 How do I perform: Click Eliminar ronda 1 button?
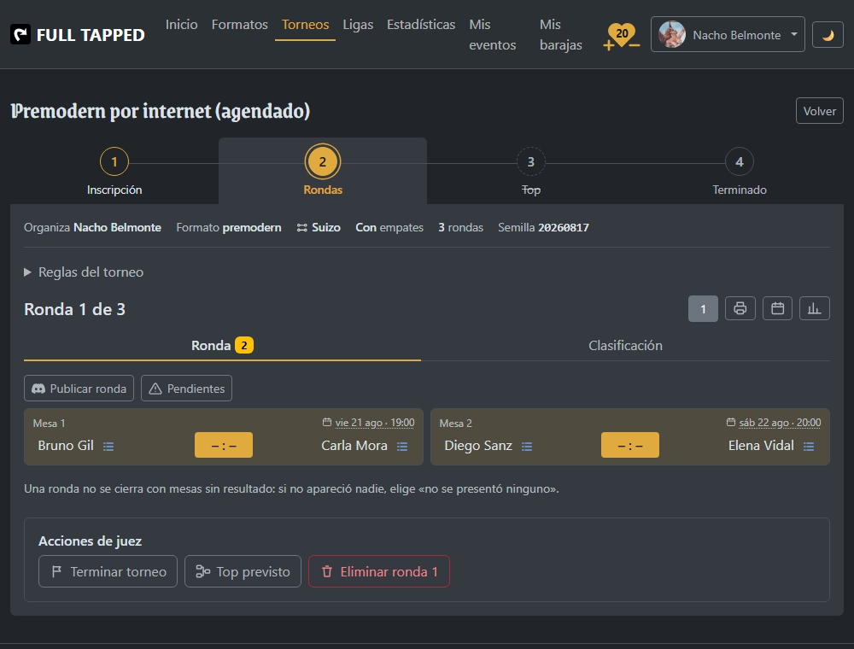coord(379,571)
